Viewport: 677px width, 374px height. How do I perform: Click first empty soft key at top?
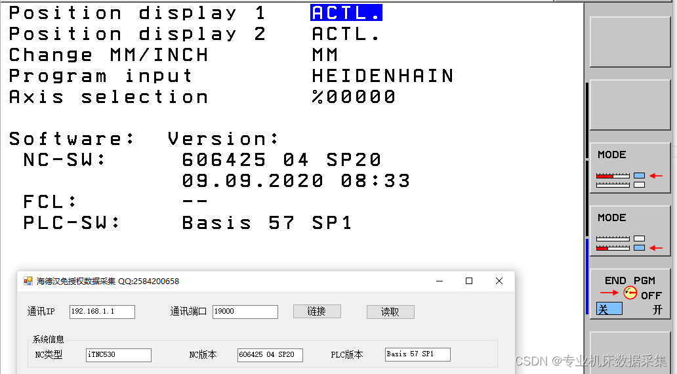pos(630,42)
